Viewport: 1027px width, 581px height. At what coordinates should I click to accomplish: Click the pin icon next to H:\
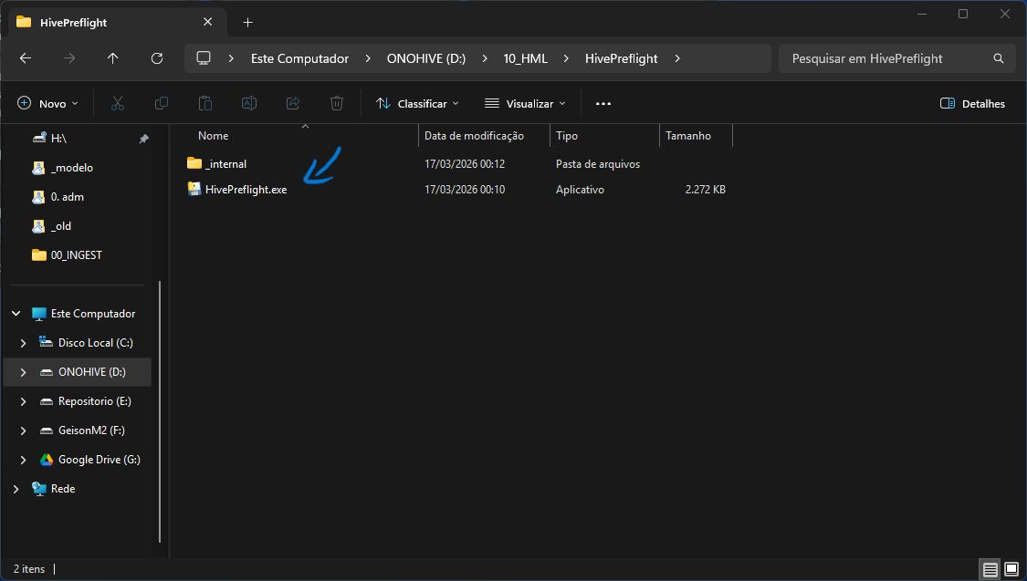144,139
